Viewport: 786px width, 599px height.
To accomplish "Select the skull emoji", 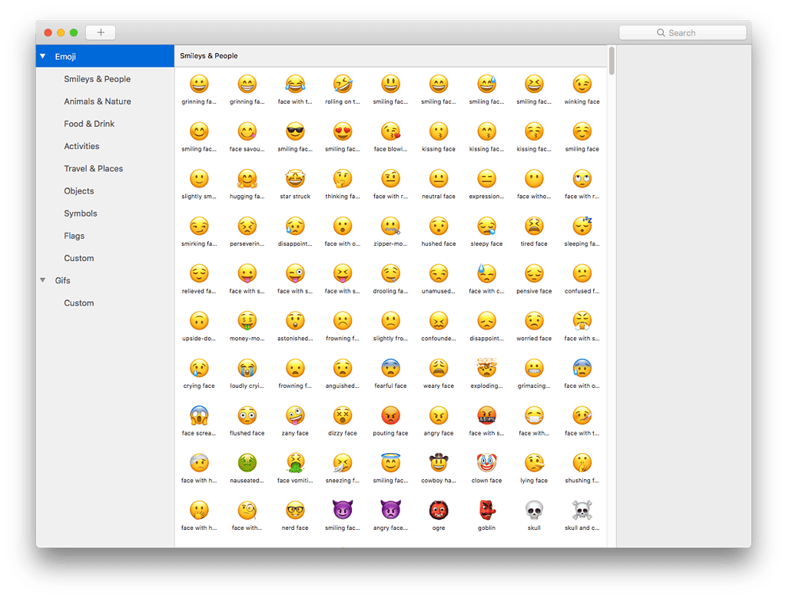I will [534, 510].
